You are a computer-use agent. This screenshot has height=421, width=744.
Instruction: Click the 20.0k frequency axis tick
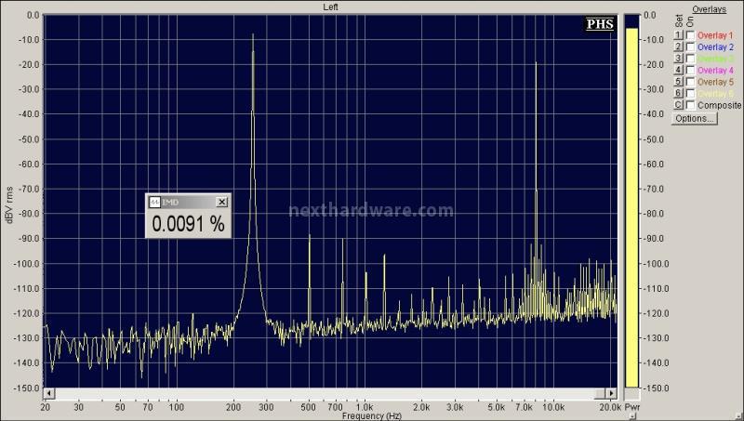[610, 407]
